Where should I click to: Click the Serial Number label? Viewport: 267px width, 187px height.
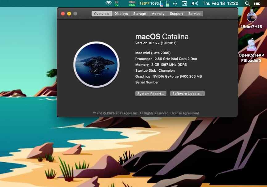147,82
